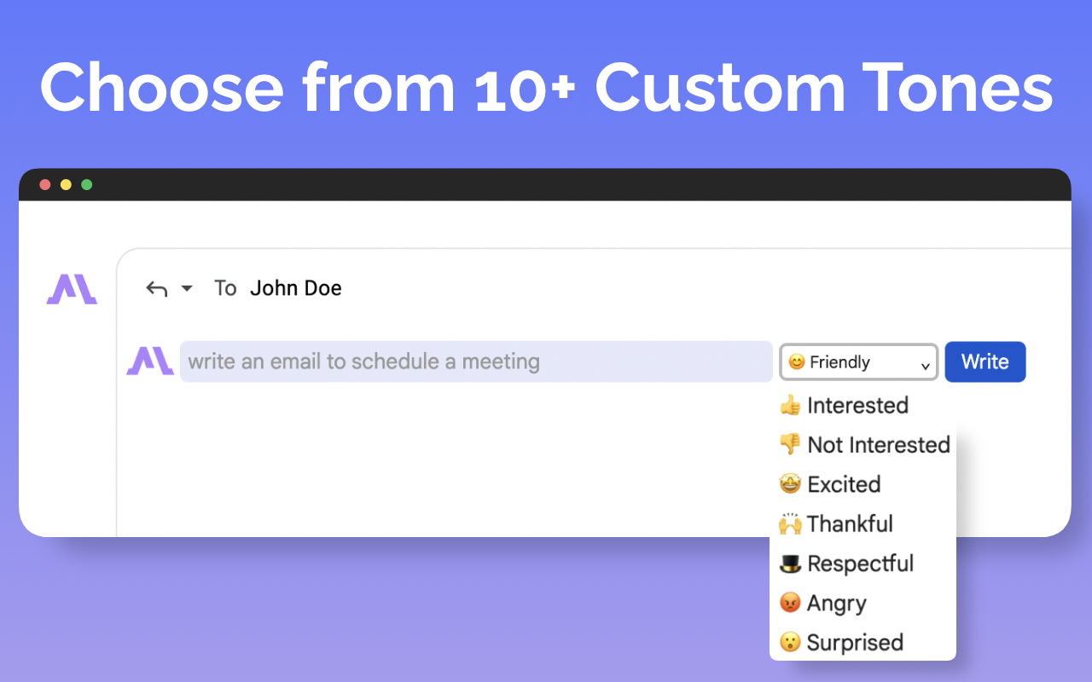Viewport: 1092px width, 682px height.
Task: Pick the Angry tone option
Action: pos(823,603)
